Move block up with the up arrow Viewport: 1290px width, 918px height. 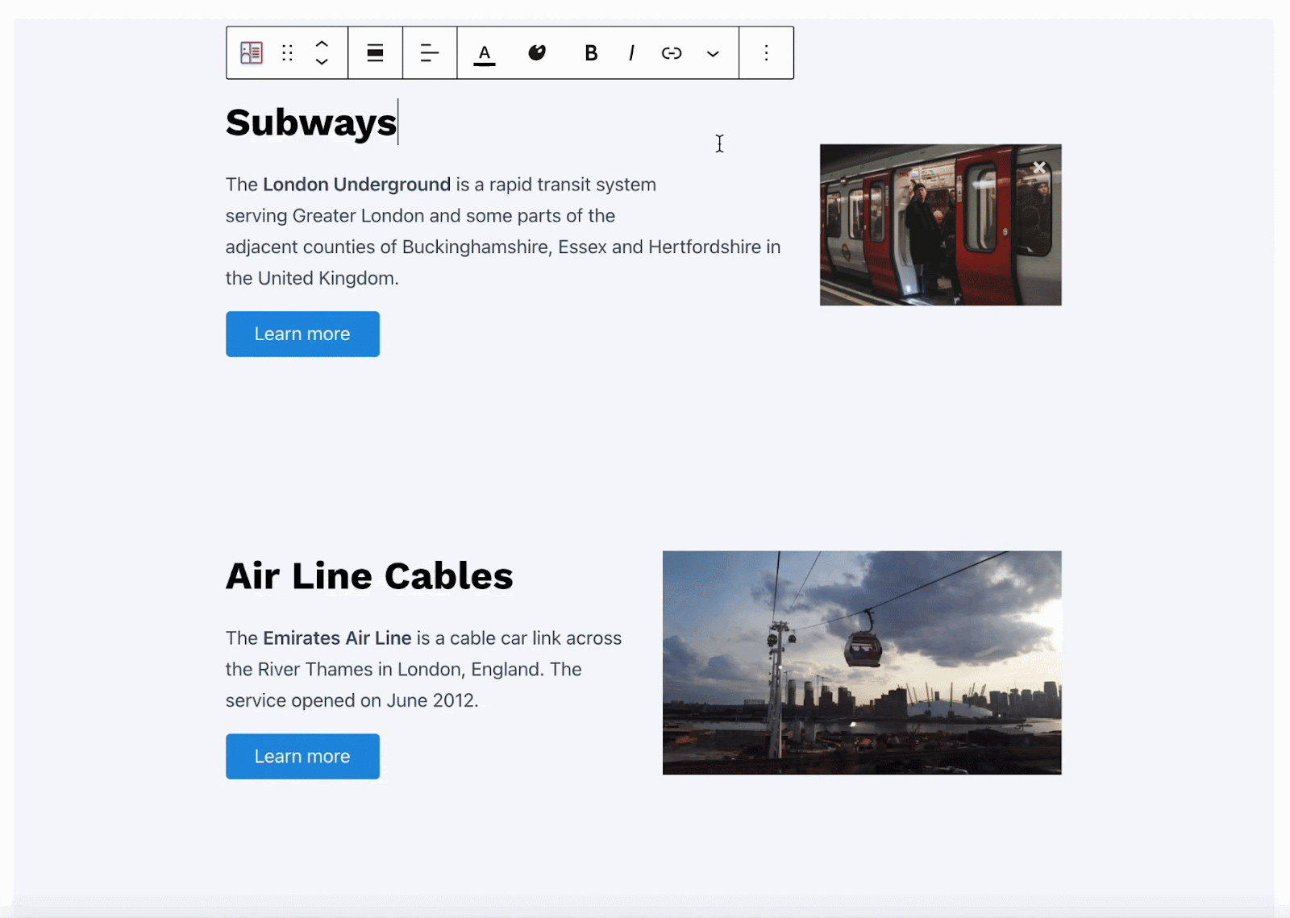point(322,44)
